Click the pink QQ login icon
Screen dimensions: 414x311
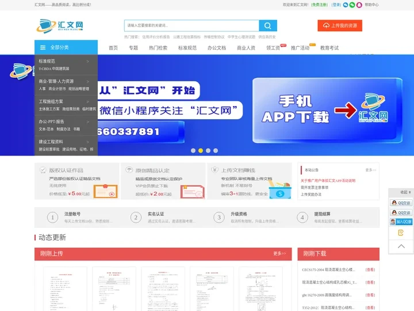click(359, 5)
